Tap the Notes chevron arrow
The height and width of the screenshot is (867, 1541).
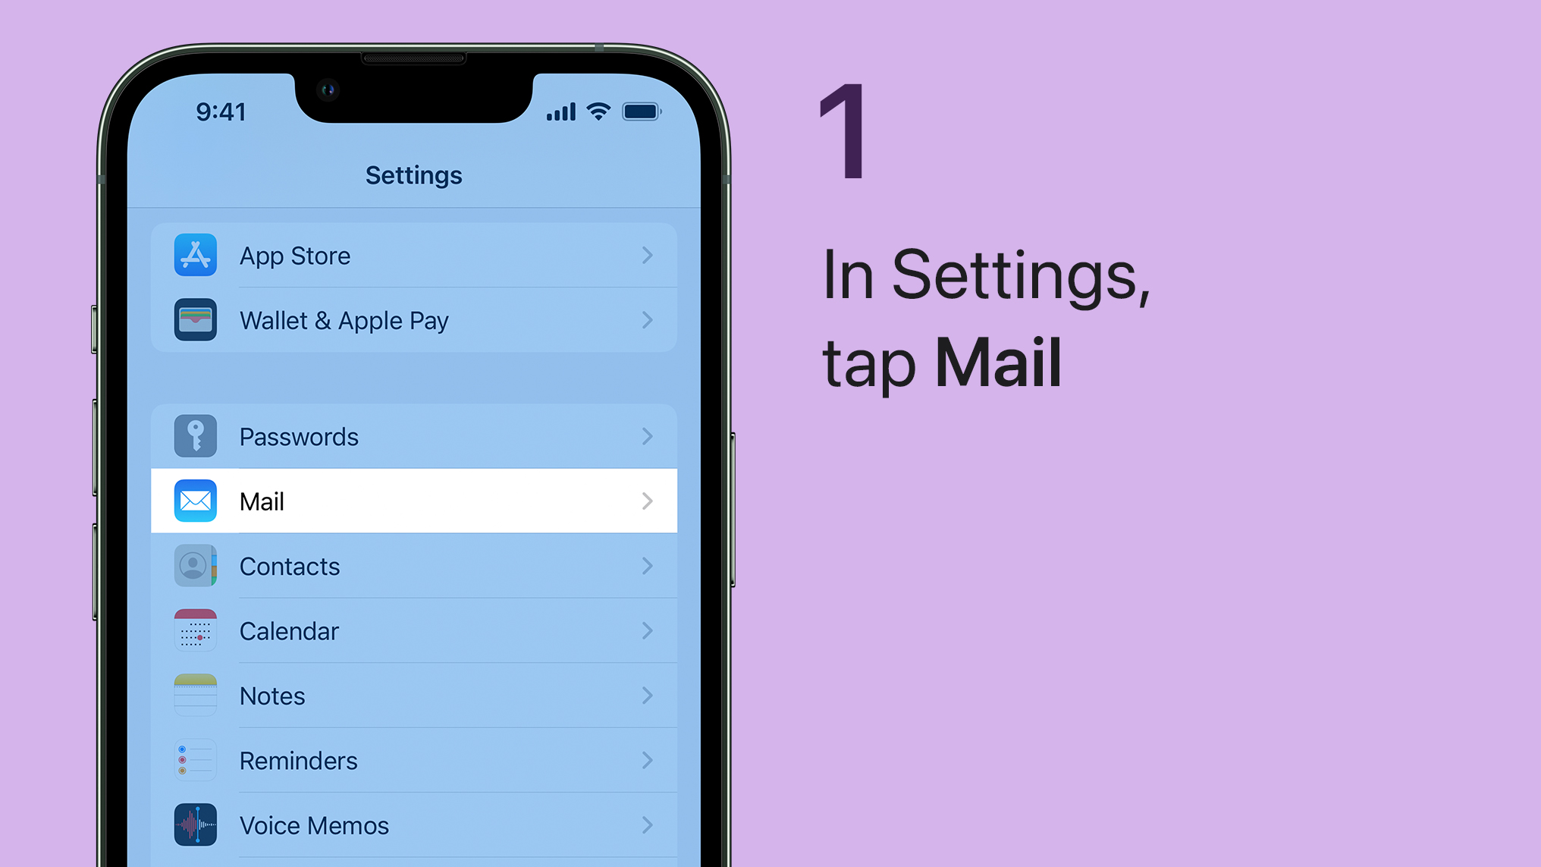pyautogui.click(x=647, y=695)
